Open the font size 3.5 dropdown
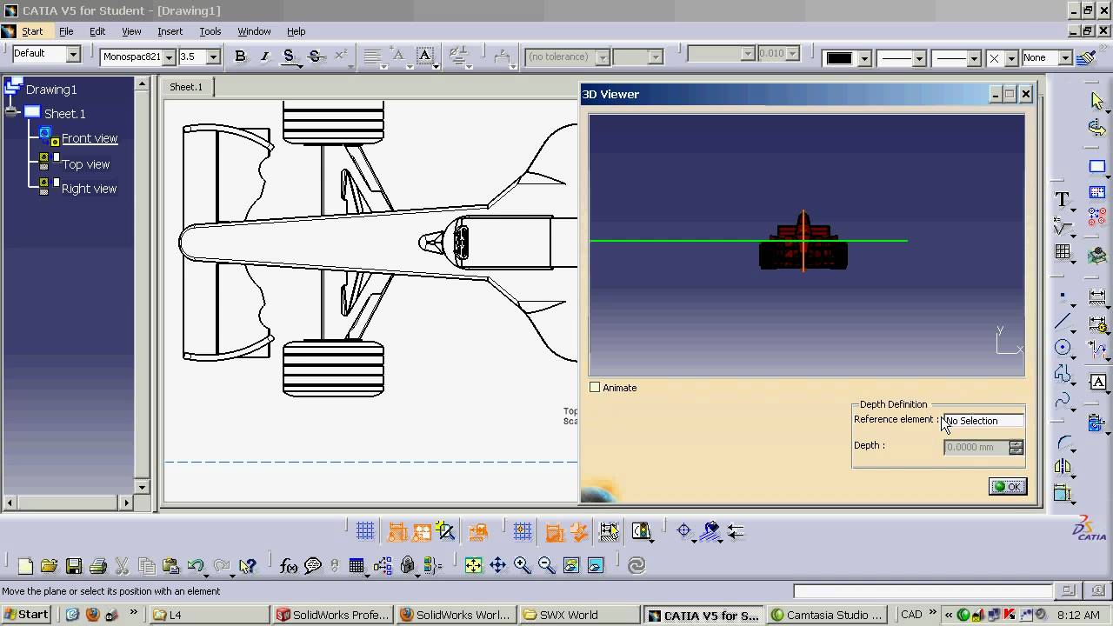This screenshot has width=1113, height=626. (213, 57)
